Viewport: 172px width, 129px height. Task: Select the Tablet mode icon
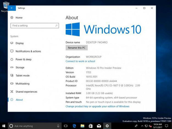(12, 75)
